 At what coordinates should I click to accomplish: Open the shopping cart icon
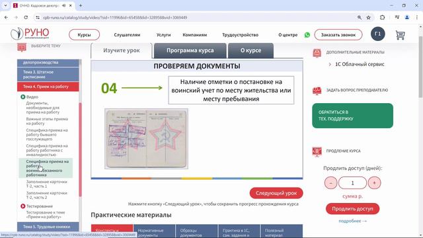pyautogui.click(x=400, y=35)
